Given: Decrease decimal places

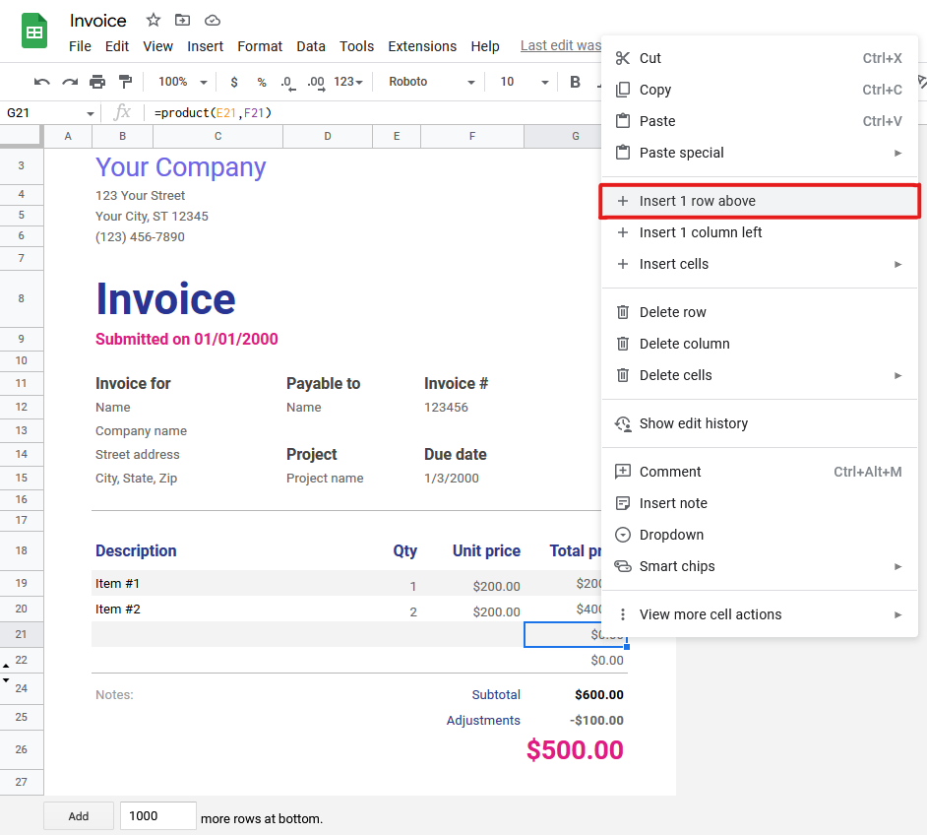Looking at the screenshot, I should pos(288,82).
